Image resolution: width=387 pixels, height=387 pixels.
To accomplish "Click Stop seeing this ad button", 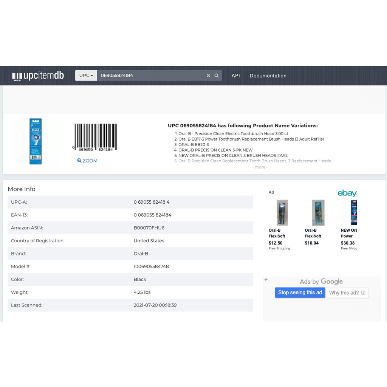I will [300, 293].
